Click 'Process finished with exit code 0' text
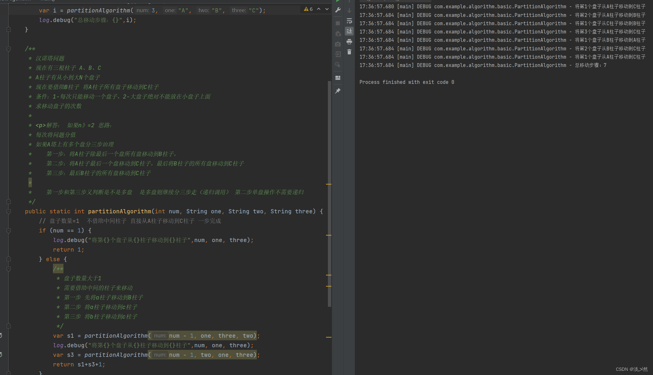 407,82
